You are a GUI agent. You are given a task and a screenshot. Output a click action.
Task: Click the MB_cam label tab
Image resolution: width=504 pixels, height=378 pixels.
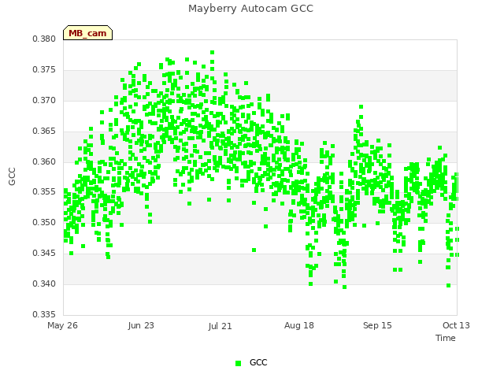point(87,33)
